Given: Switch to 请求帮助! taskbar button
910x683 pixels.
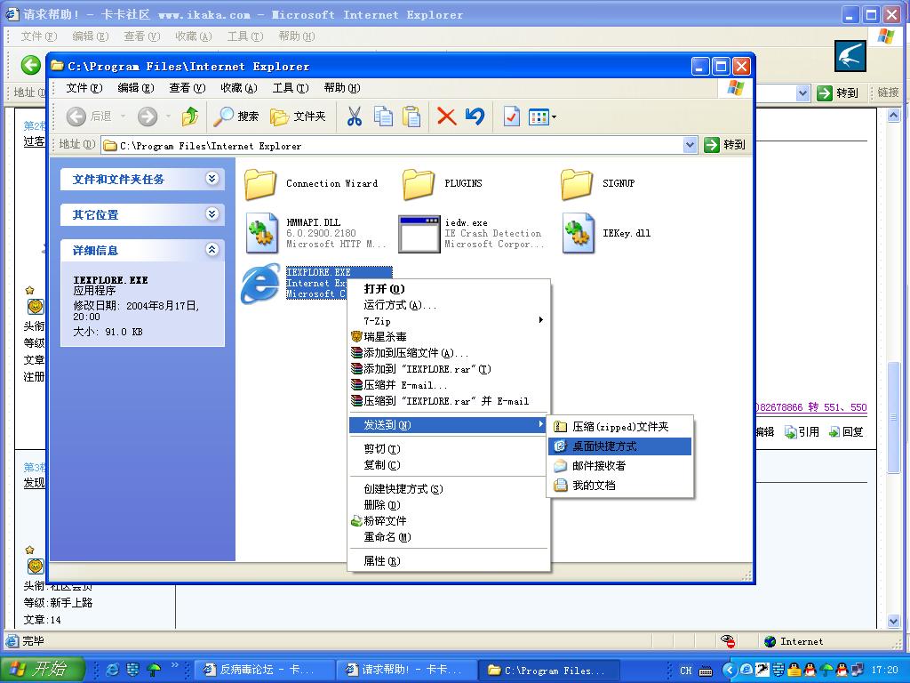Looking at the screenshot, I should click(407, 670).
